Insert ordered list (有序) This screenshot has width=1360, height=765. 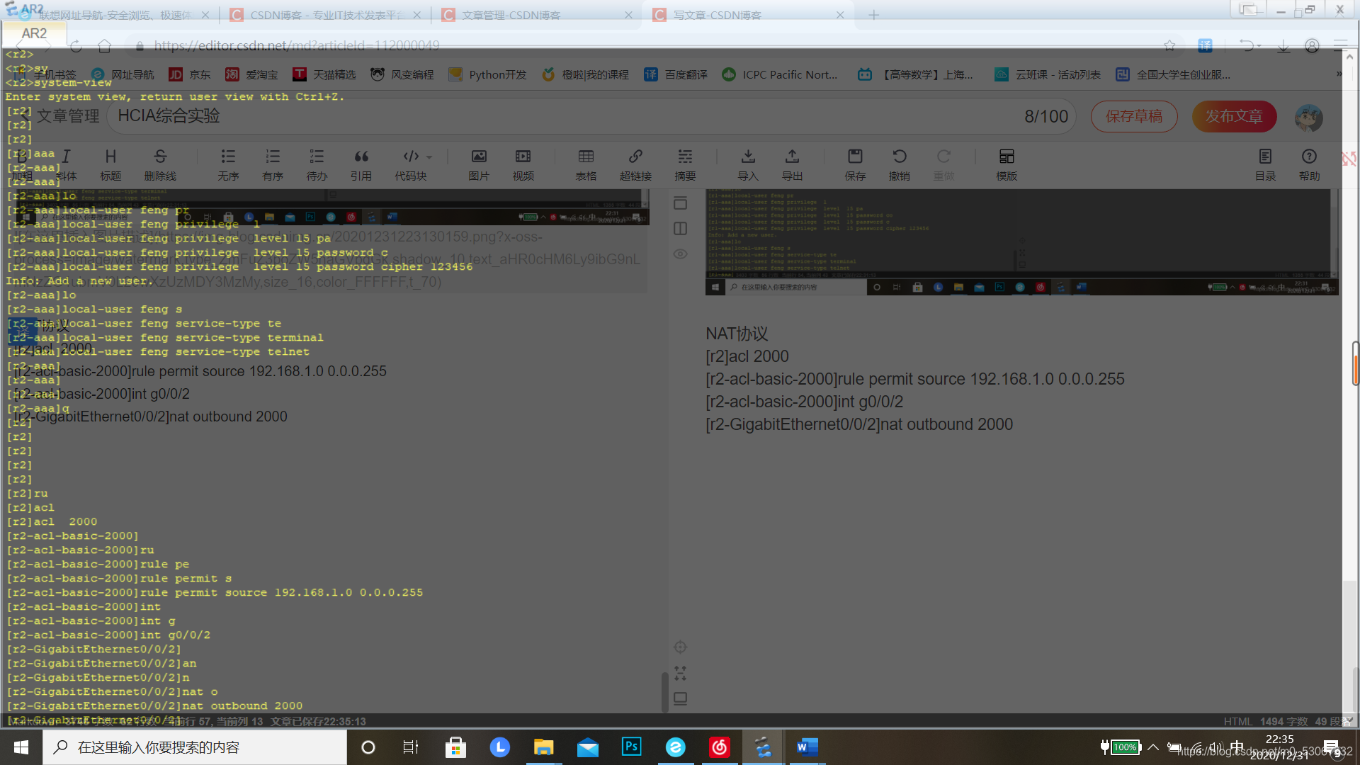click(x=273, y=164)
